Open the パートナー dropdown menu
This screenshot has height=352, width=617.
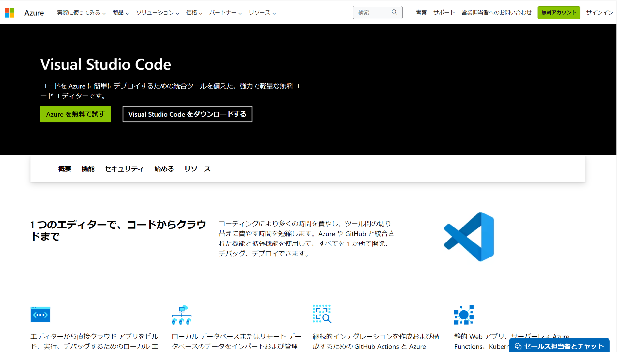tap(225, 13)
